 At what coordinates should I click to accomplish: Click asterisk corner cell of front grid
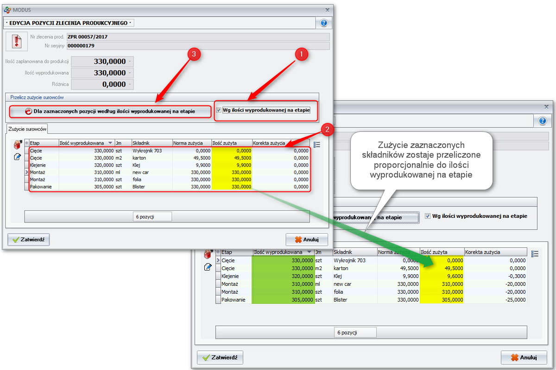point(26,143)
